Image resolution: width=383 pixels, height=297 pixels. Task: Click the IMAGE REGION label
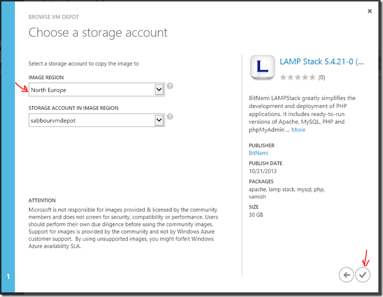[x=46, y=77]
